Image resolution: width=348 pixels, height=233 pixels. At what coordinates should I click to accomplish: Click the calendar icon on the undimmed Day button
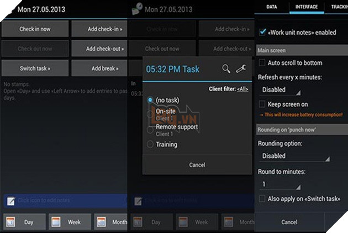(10, 222)
